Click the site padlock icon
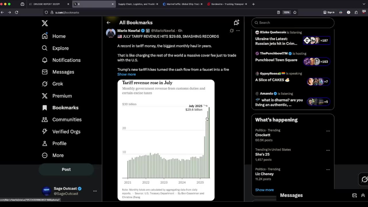Viewport: 368px width, 207px height. 52,12
